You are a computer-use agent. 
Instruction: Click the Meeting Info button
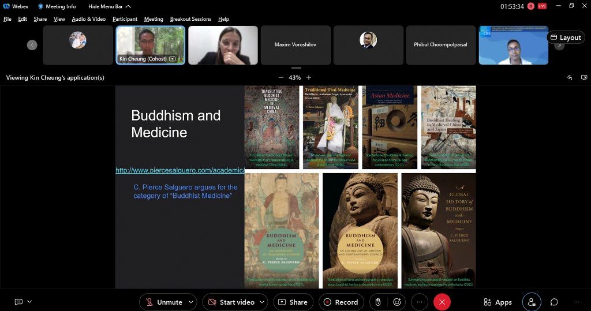57,6
